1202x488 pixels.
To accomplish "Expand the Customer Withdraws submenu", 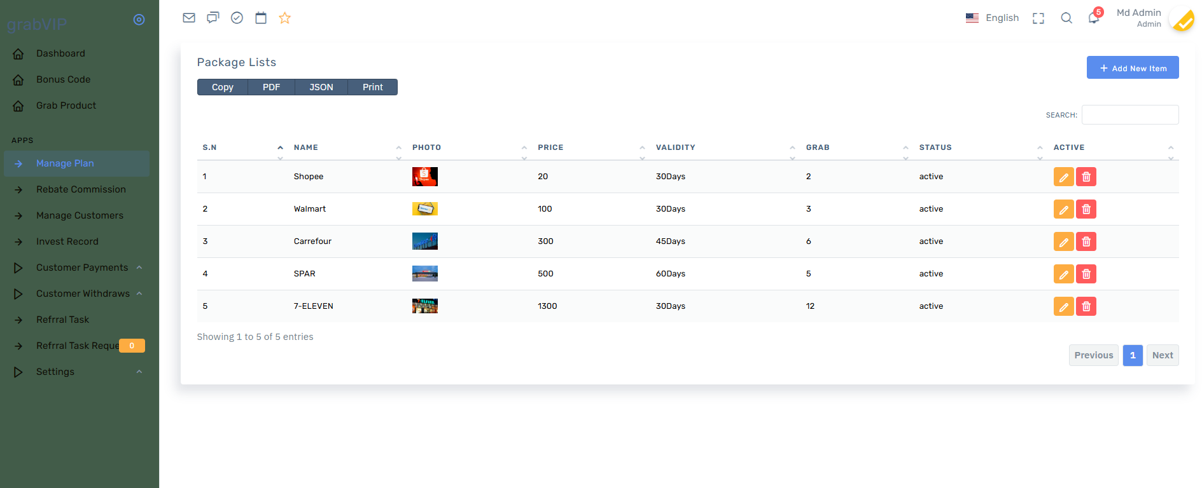I will (x=83, y=294).
